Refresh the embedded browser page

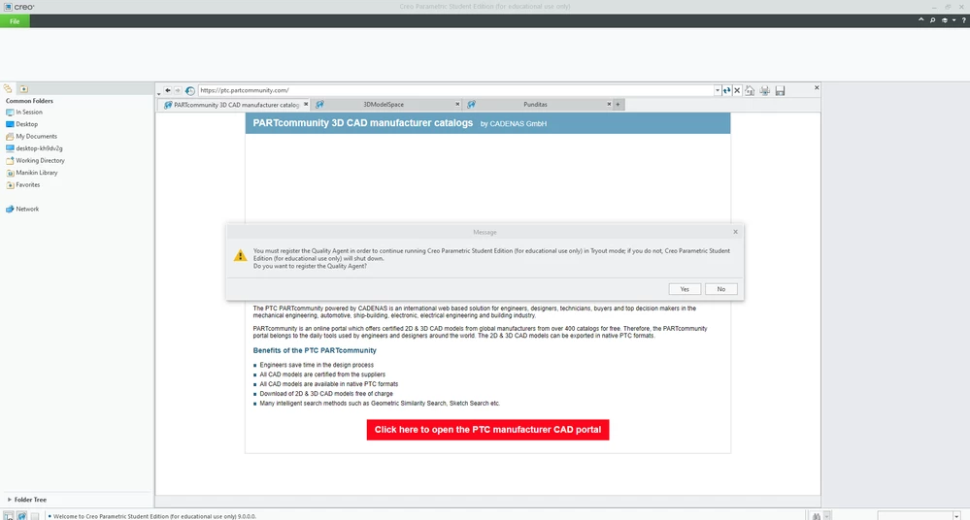[x=727, y=90]
